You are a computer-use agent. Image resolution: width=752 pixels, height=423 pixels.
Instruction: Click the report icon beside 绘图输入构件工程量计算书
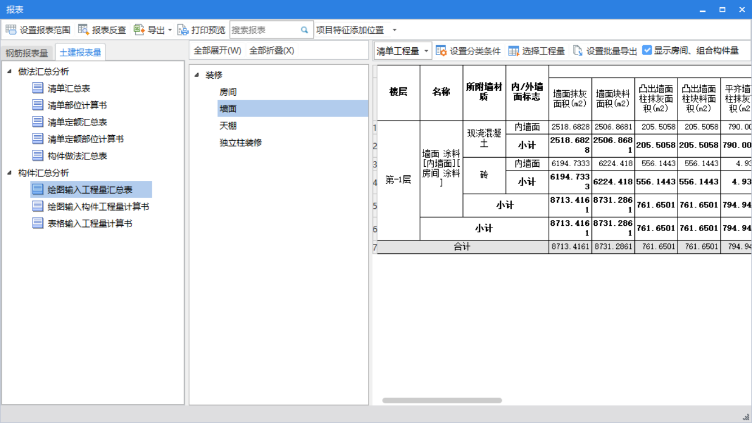click(38, 206)
